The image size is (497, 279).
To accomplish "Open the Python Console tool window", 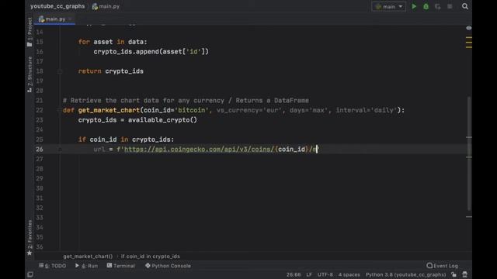I will tap(168, 266).
